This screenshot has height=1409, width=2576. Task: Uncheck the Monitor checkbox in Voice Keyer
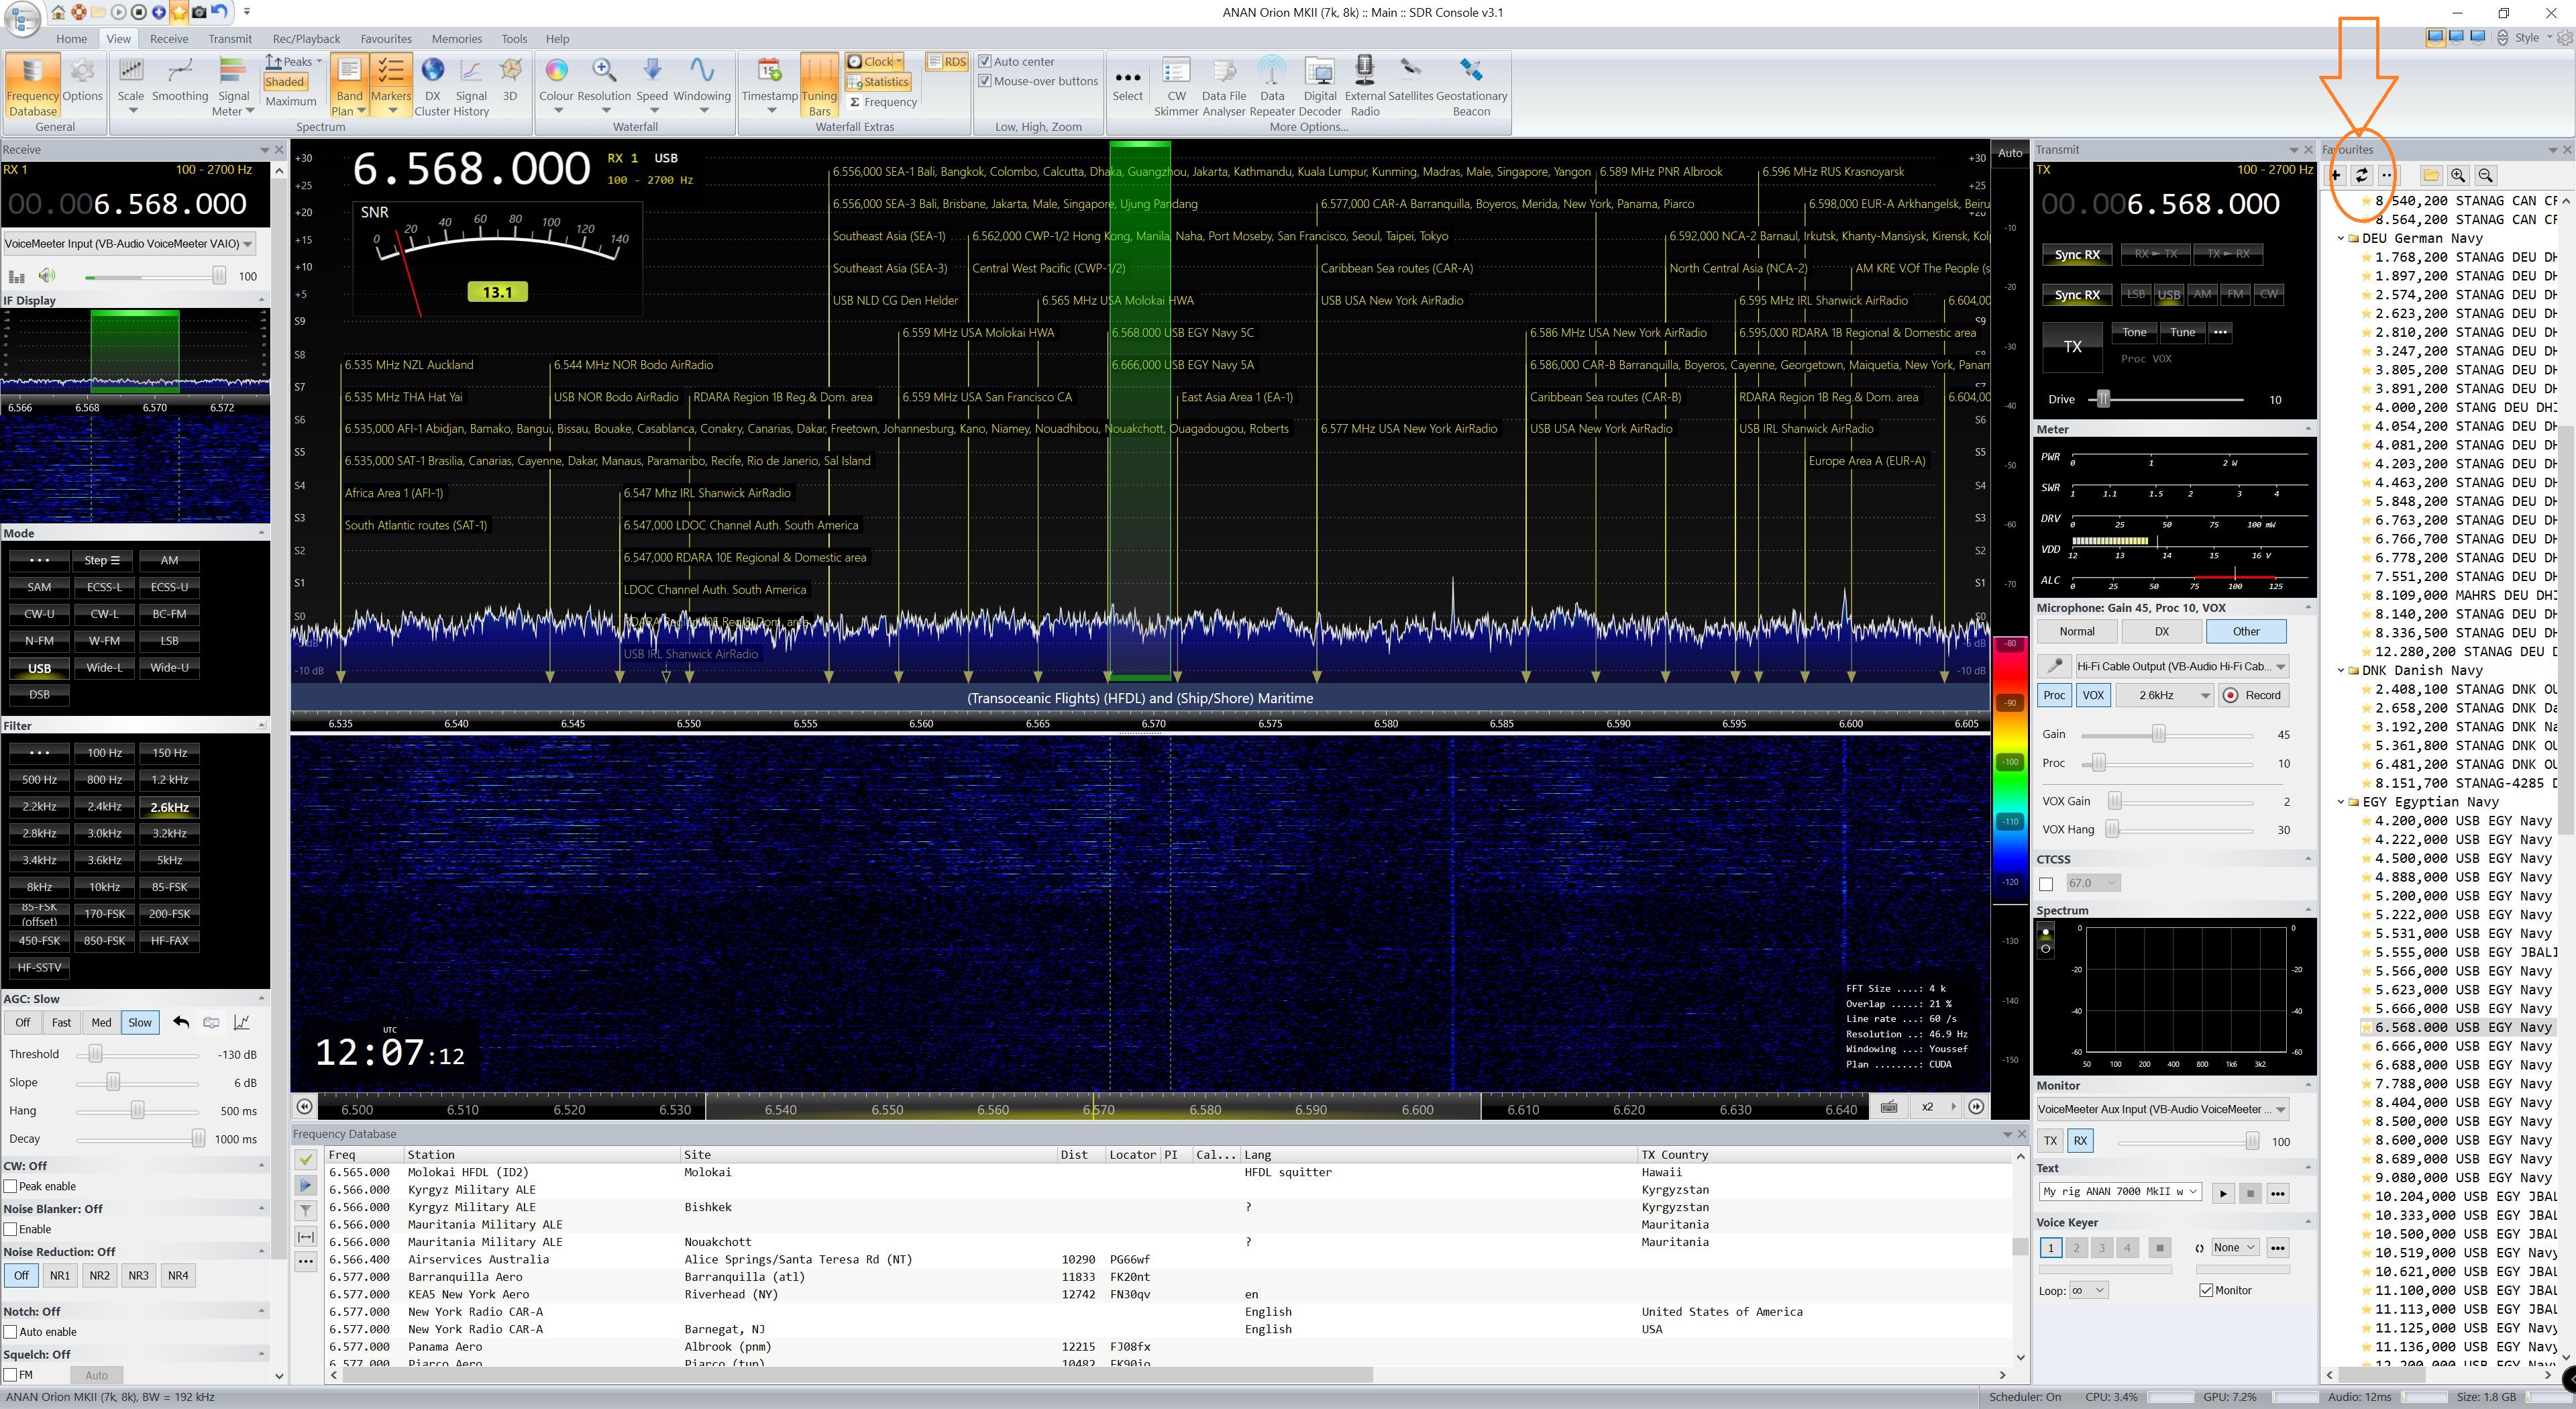pos(2206,1290)
